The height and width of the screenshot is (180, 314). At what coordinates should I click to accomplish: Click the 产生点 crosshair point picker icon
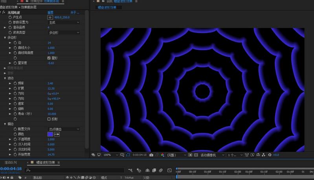[x=50, y=18]
